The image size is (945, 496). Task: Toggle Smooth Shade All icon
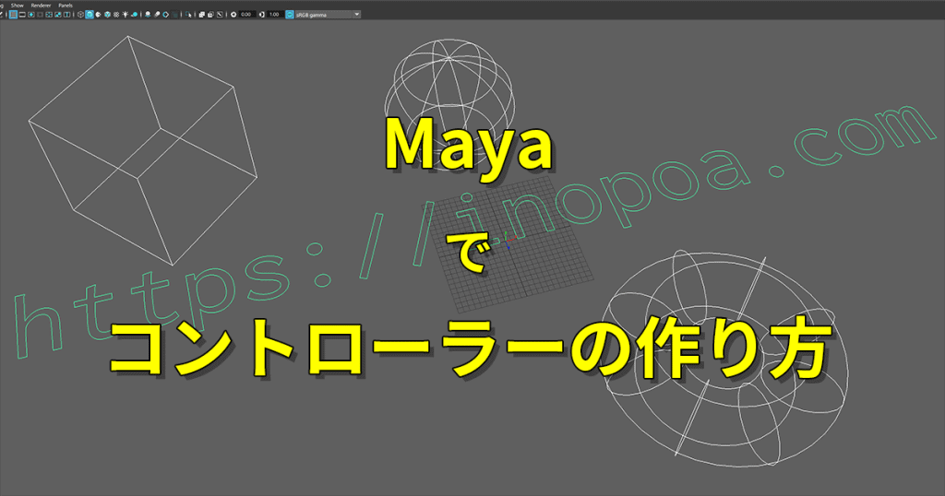(90, 15)
